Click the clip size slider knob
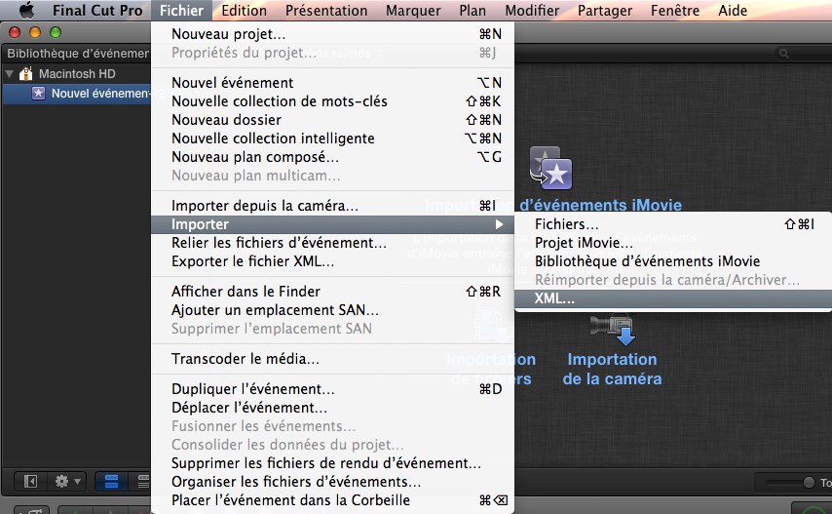The image size is (832, 514). point(809,482)
